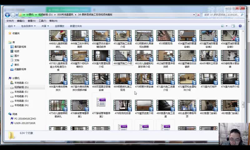This screenshot has height=150, width=250.
Task: Expand the 包含到库中 dropdown
Action: click(28, 26)
